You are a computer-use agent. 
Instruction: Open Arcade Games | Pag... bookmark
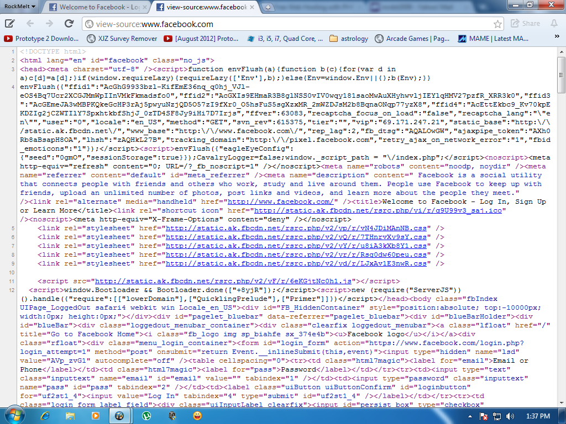pos(412,39)
